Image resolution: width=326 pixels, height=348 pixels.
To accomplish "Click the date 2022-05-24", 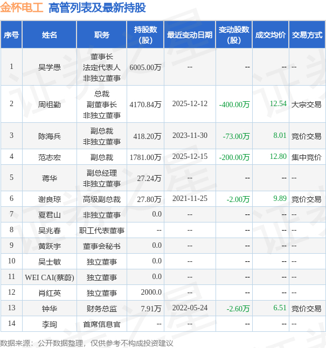I will (190, 308).
